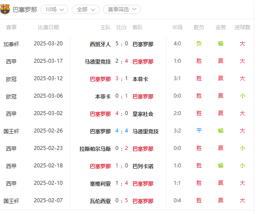Open the 4 : 4 draw score details

pyautogui.click(x=122, y=131)
